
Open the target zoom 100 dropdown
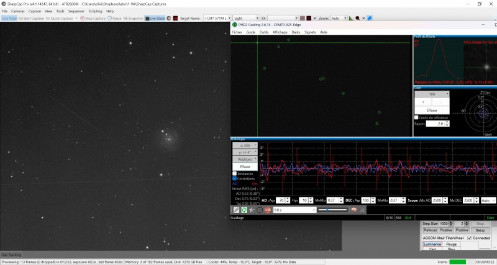pyautogui.click(x=432, y=94)
